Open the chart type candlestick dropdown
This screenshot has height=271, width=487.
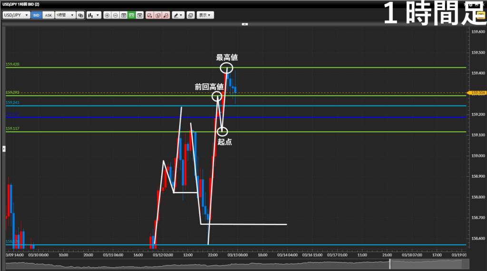coord(94,15)
